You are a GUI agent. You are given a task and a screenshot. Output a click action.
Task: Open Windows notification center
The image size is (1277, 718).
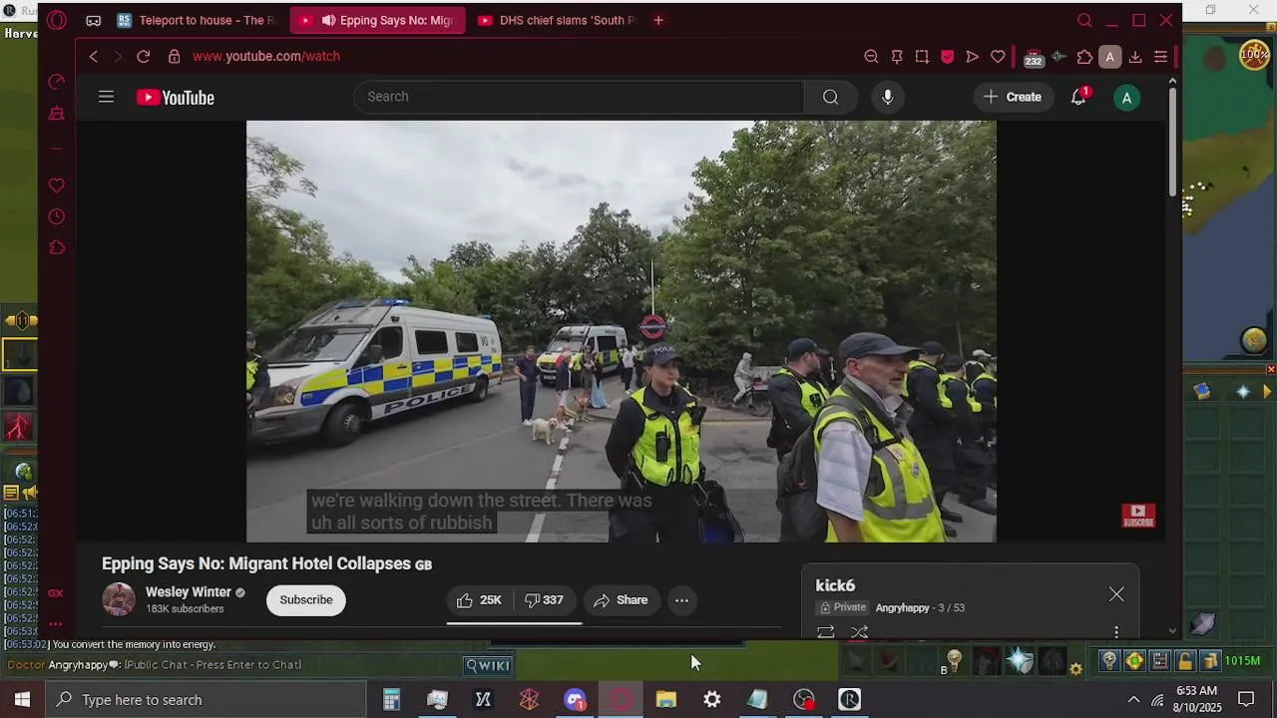[1246, 700]
